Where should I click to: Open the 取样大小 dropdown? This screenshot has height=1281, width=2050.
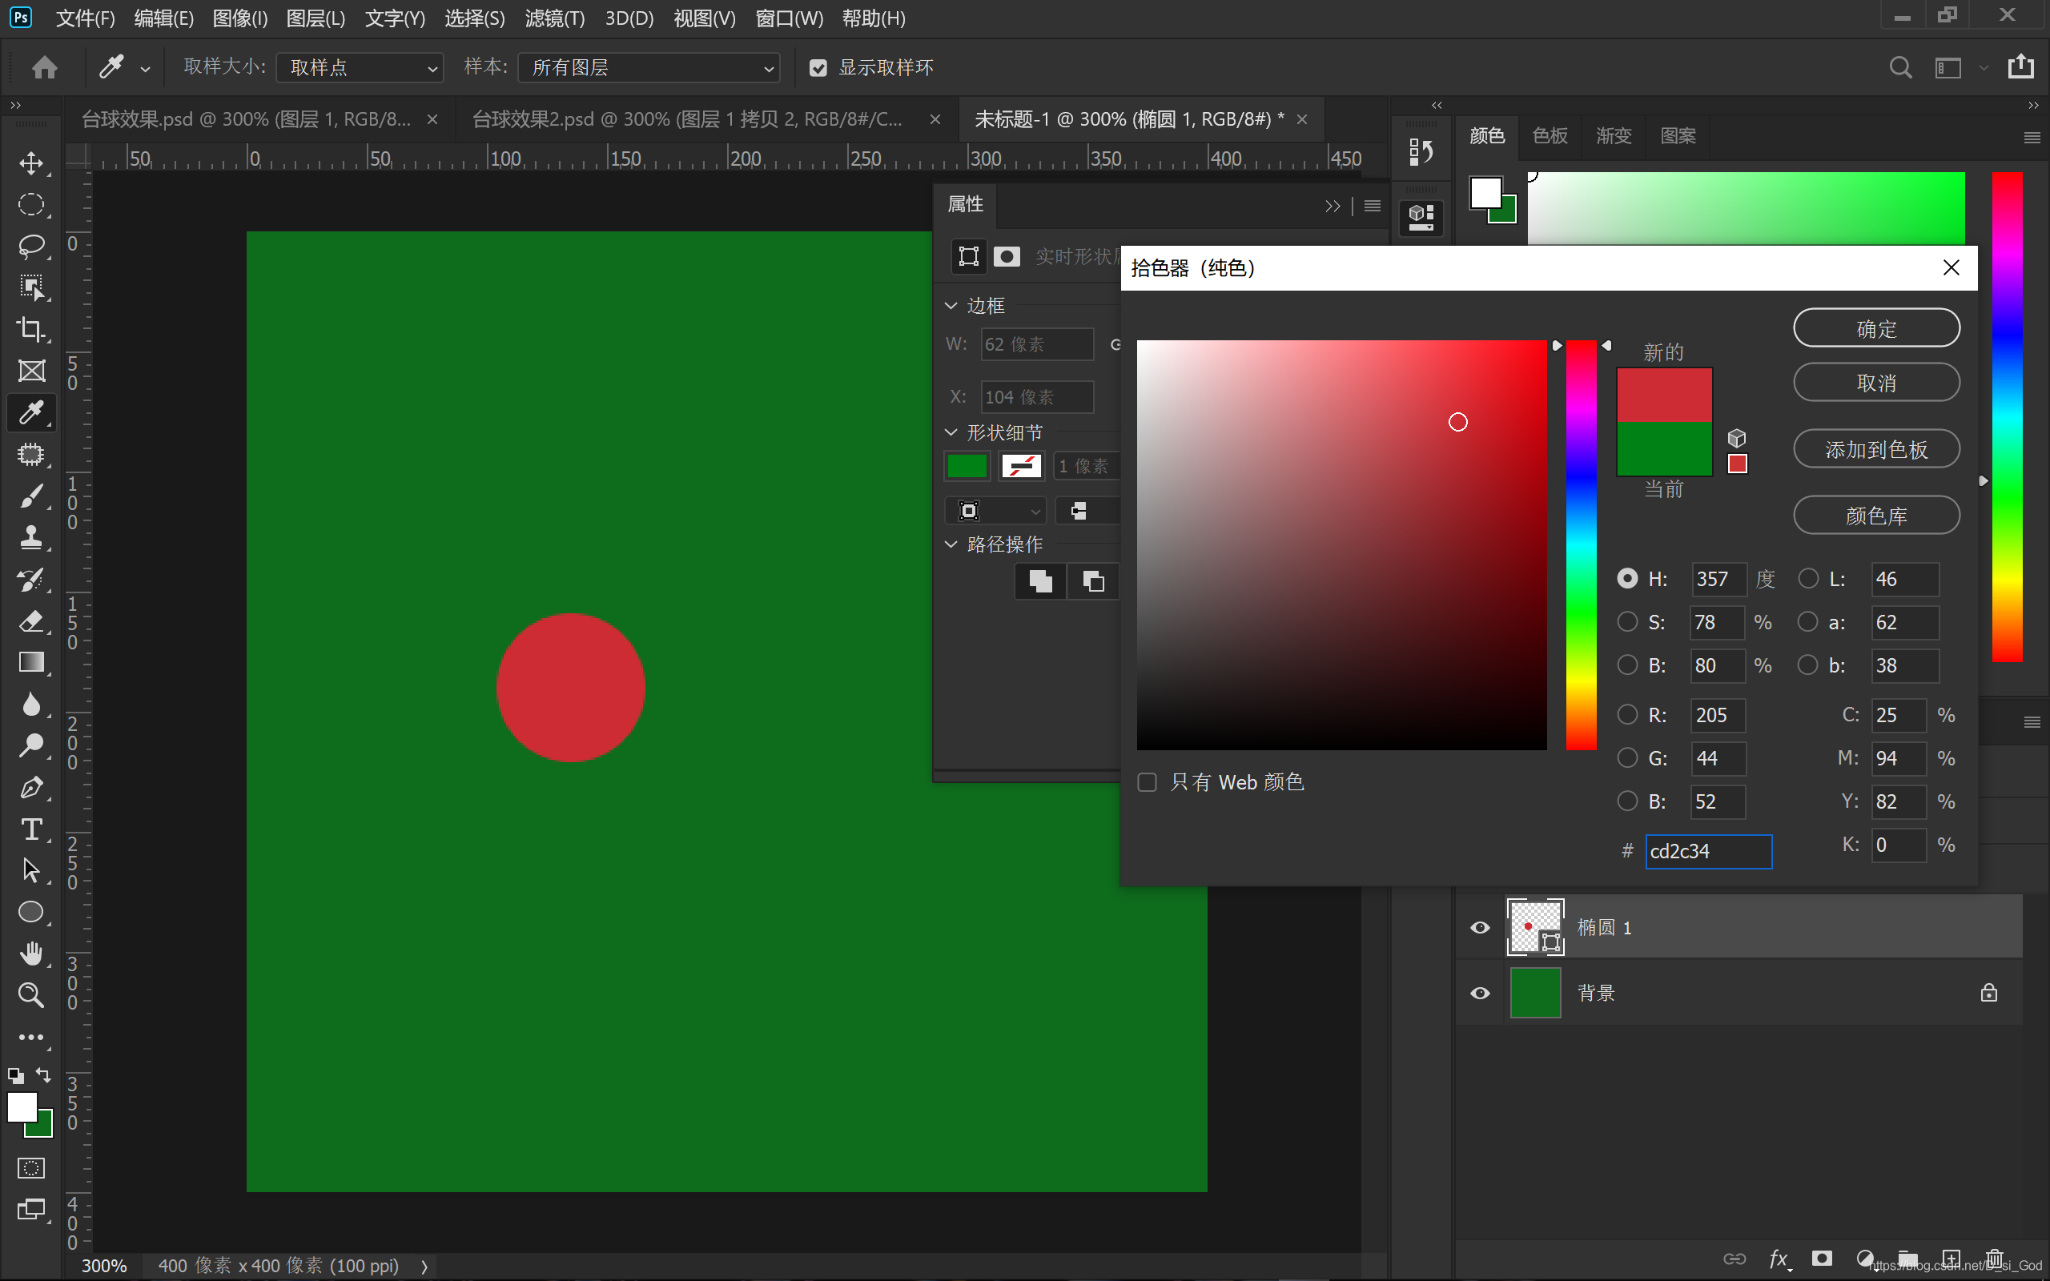pos(360,68)
